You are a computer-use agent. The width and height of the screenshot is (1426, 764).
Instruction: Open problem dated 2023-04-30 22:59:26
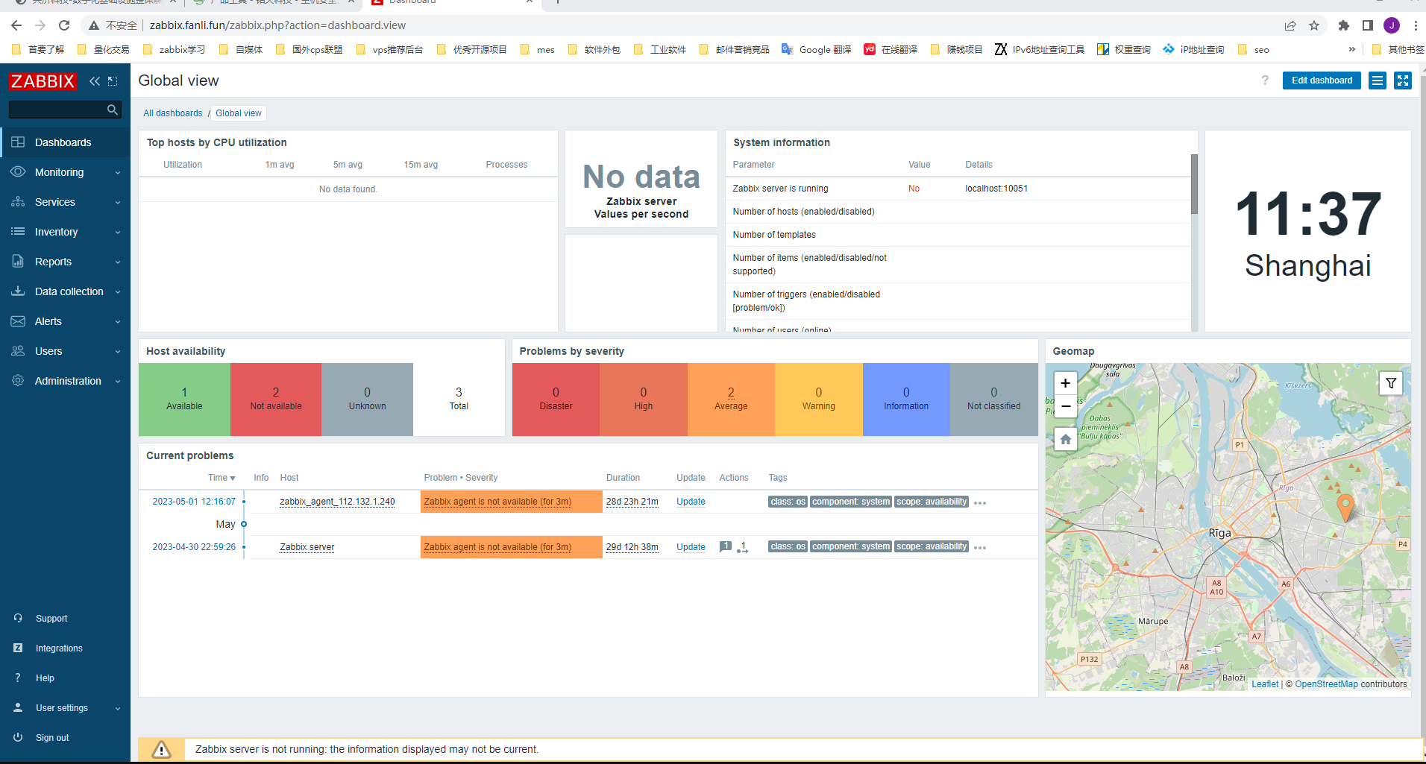pos(194,547)
